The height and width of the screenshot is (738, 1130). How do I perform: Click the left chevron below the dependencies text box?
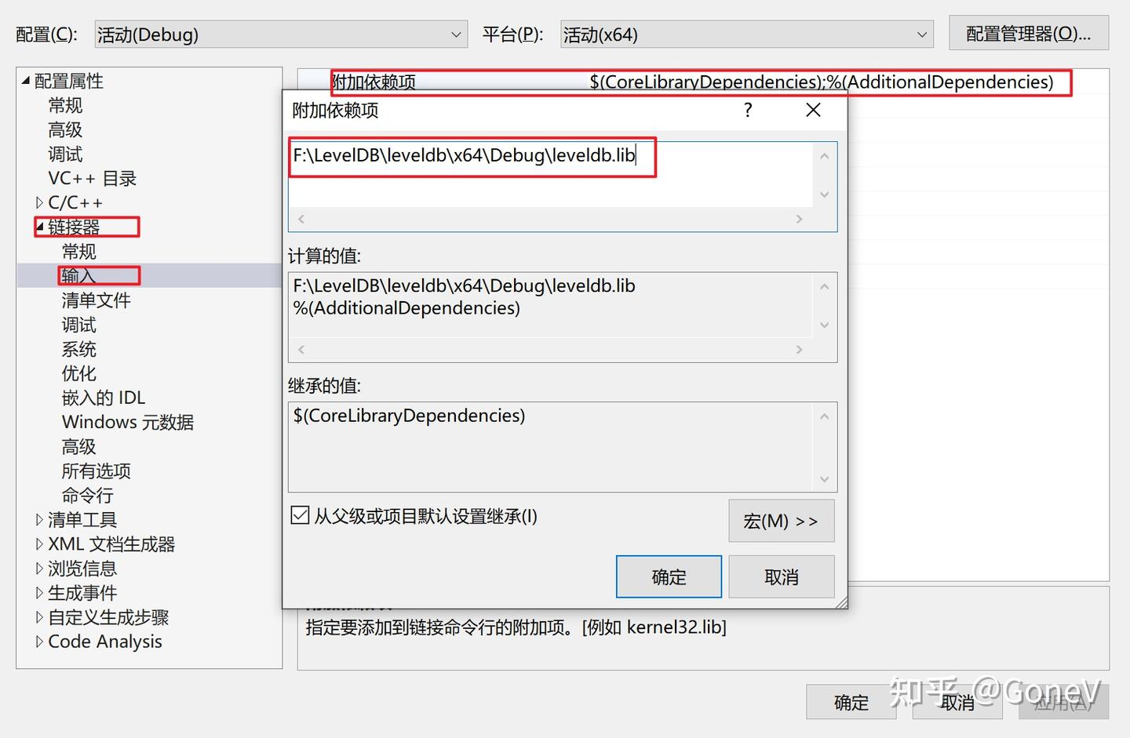click(301, 219)
